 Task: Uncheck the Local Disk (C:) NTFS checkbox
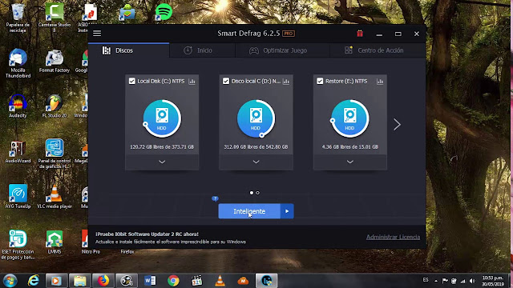pyautogui.click(x=131, y=81)
